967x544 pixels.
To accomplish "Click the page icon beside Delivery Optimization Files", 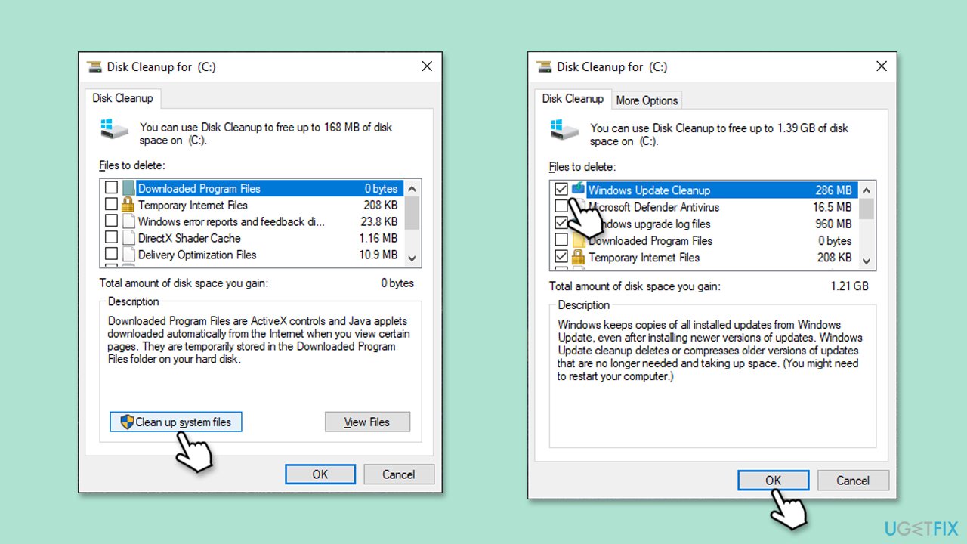I will click(x=128, y=255).
